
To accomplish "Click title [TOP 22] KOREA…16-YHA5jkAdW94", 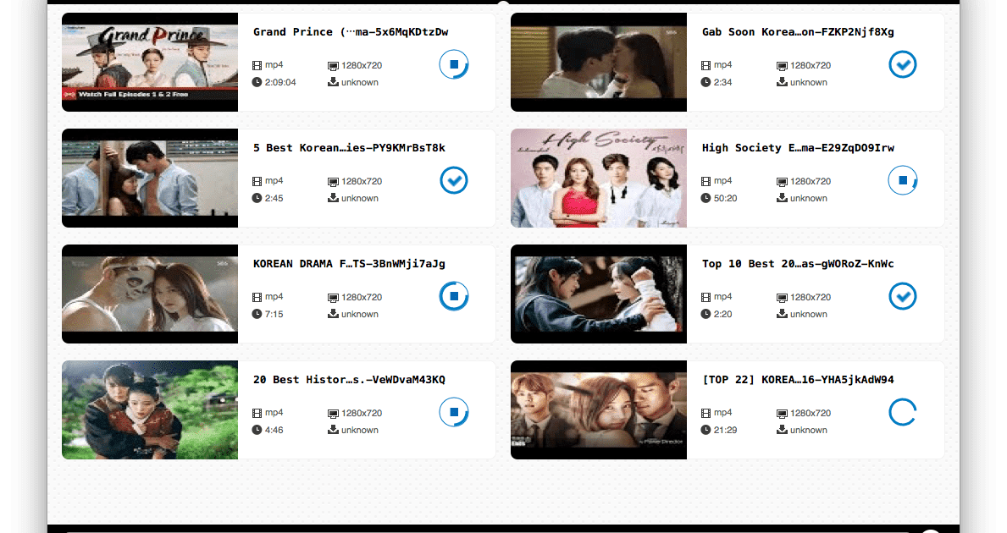I will 798,380.
